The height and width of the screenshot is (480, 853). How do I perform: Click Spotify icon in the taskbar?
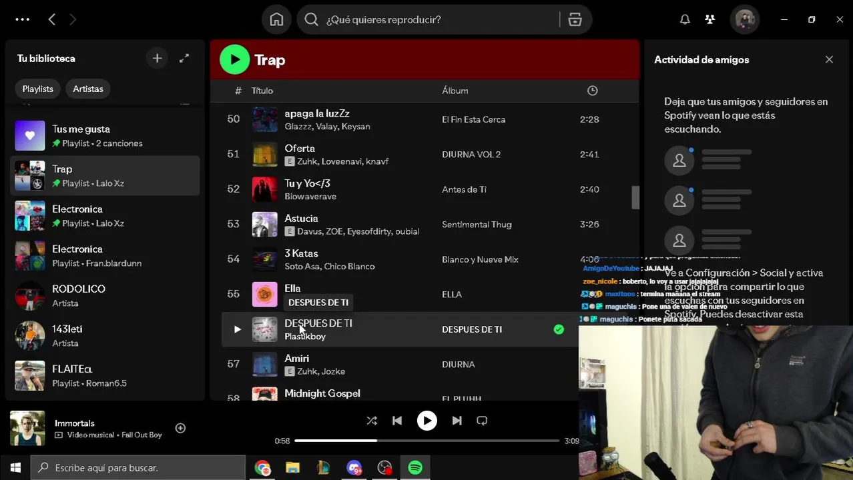(415, 468)
